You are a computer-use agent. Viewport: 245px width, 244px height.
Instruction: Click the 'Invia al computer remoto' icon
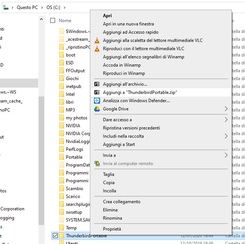click(97, 164)
